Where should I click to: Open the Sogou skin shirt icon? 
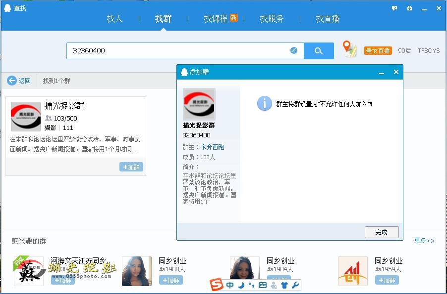pyautogui.click(x=284, y=285)
